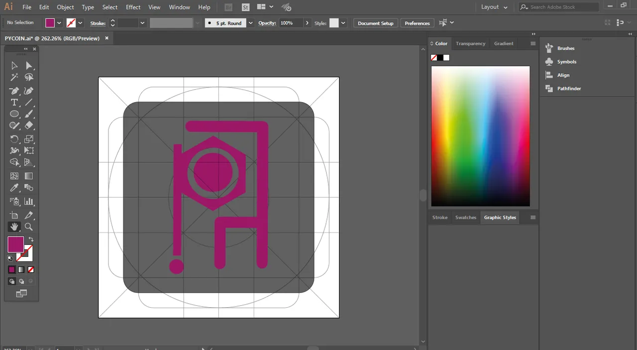Click the magenta Fill swatch in Tools panel

(x=14, y=243)
